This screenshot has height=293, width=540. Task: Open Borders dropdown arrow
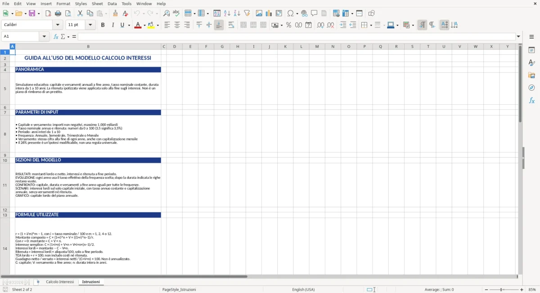pyautogui.click(x=371, y=26)
